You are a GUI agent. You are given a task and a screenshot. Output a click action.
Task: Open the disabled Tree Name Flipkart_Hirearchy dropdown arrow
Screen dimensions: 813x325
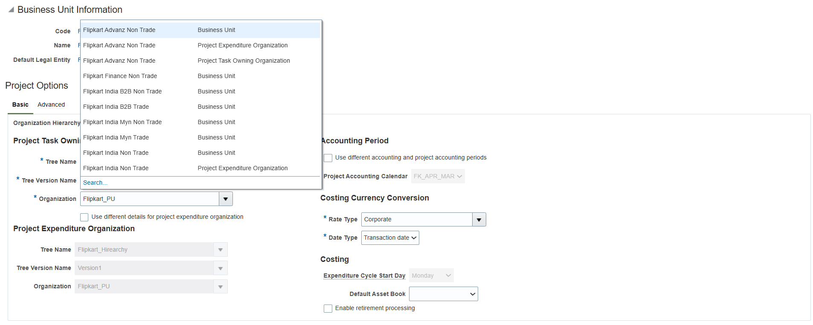pos(221,250)
